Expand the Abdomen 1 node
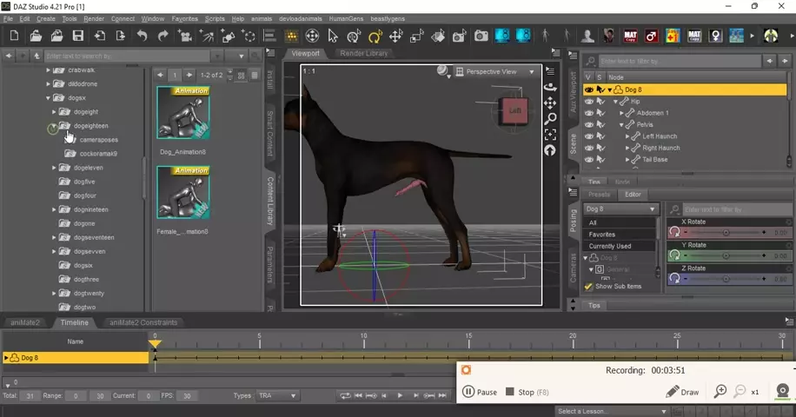This screenshot has width=796, height=417. point(621,113)
